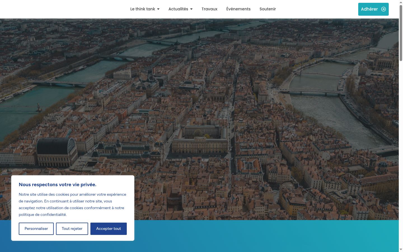Click the scrollbar up arrow

click(401, 2)
